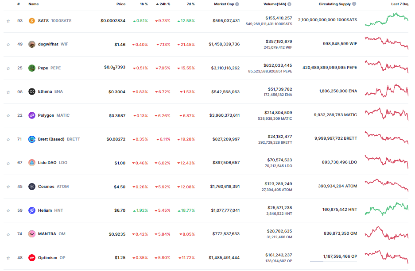Open the Polygon coin page link
This screenshot has width=415, height=271.
pyautogui.click(x=54, y=115)
